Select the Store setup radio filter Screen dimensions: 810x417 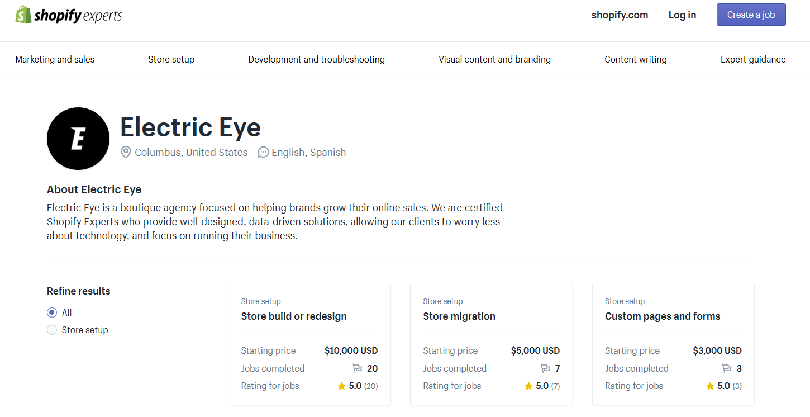coord(52,330)
